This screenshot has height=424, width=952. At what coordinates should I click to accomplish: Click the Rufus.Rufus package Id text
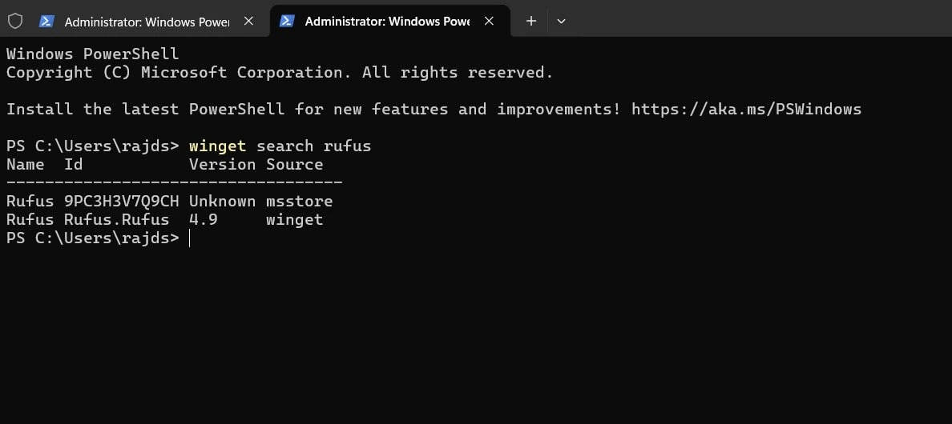click(116, 219)
